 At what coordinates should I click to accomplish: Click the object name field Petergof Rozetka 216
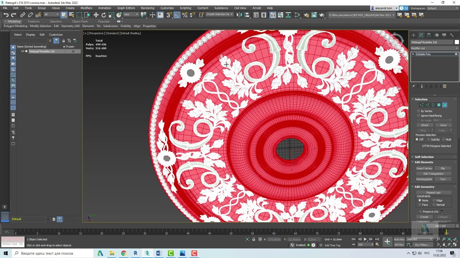pyautogui.click(x=432, y=42)
